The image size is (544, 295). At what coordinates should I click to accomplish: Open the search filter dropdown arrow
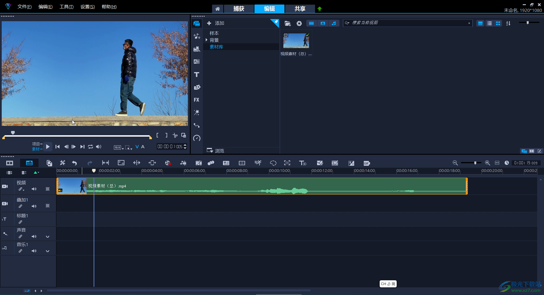pyautogui.click(x=347, y=23)
